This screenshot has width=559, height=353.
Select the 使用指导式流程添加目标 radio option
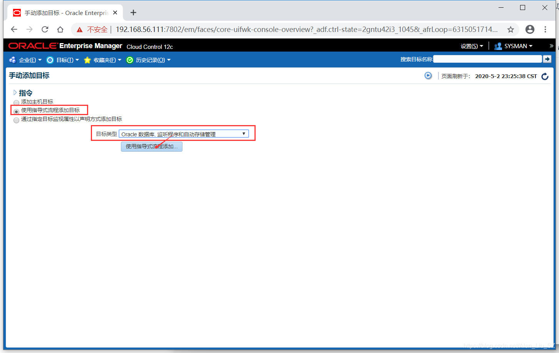pos(16,111)
